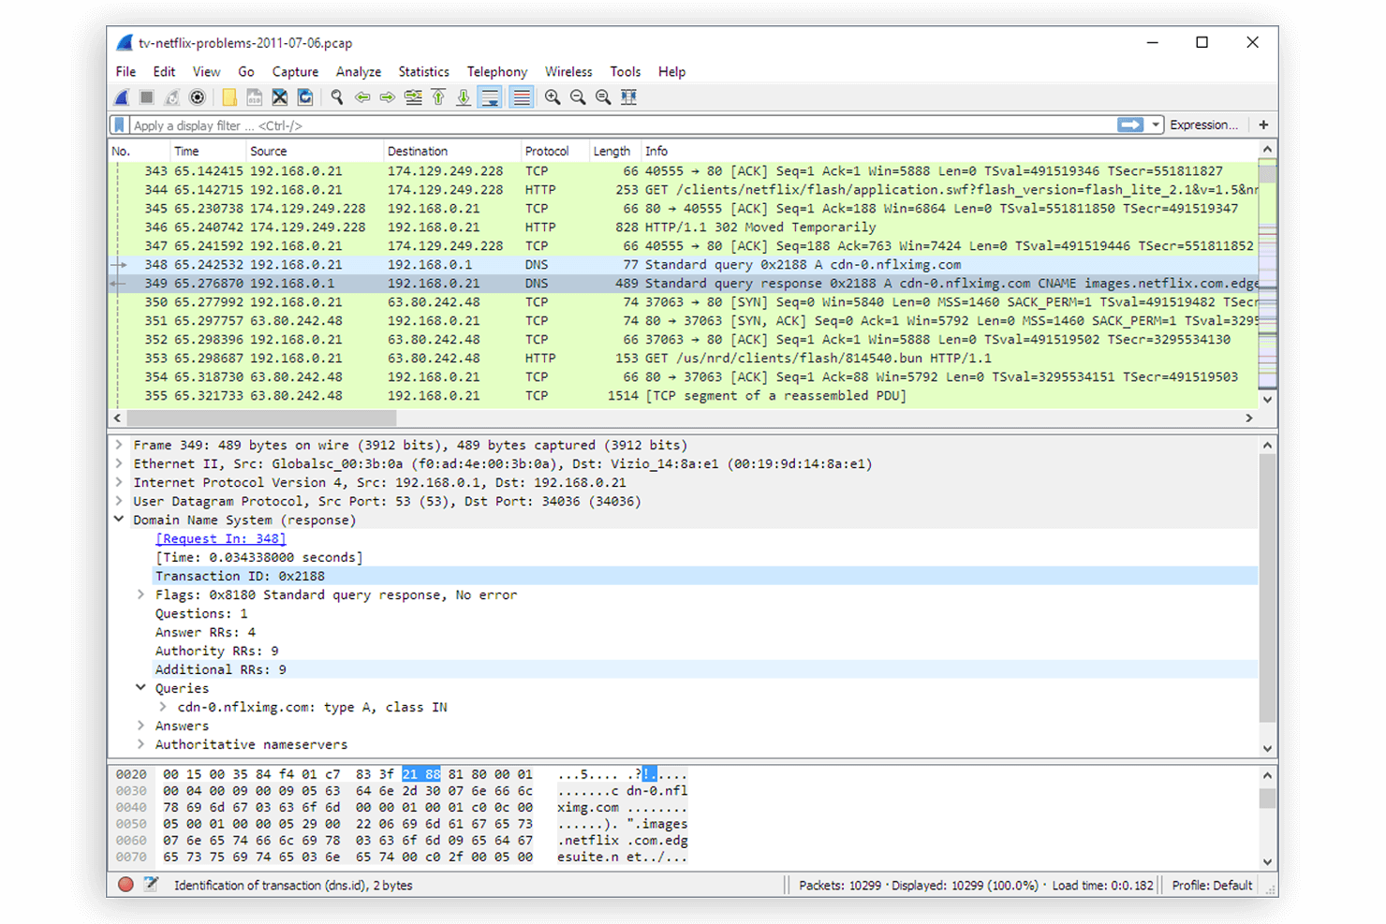Open the File menu
The width and height of the screenshot is (1386, 924).
click(125, 71)
